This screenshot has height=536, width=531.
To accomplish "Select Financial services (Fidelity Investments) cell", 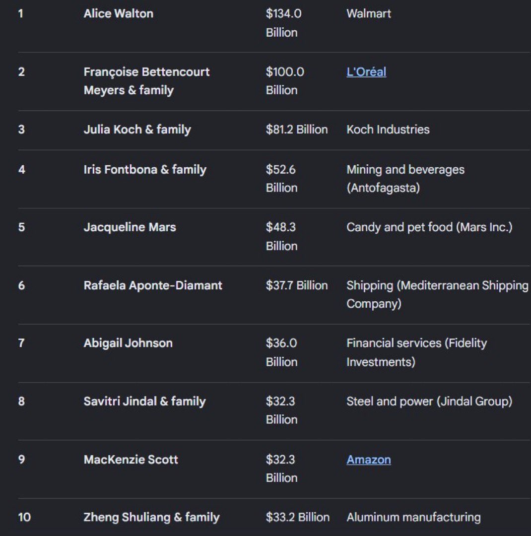I will (x=417, y=352).
